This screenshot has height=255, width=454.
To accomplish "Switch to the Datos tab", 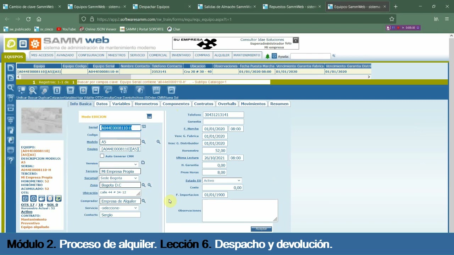I will (102, 104).
